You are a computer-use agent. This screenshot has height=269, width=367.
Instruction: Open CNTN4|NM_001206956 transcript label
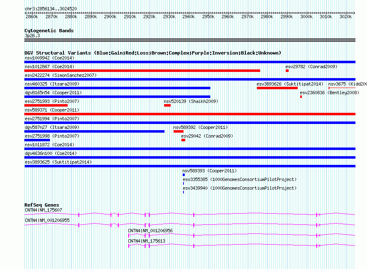point(150,231)
